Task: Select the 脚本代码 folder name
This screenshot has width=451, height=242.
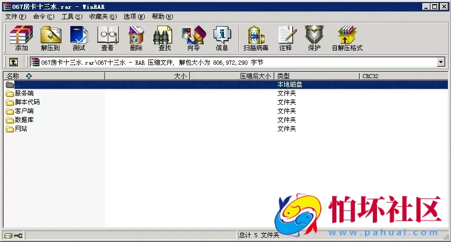Action: pos(27,102)
